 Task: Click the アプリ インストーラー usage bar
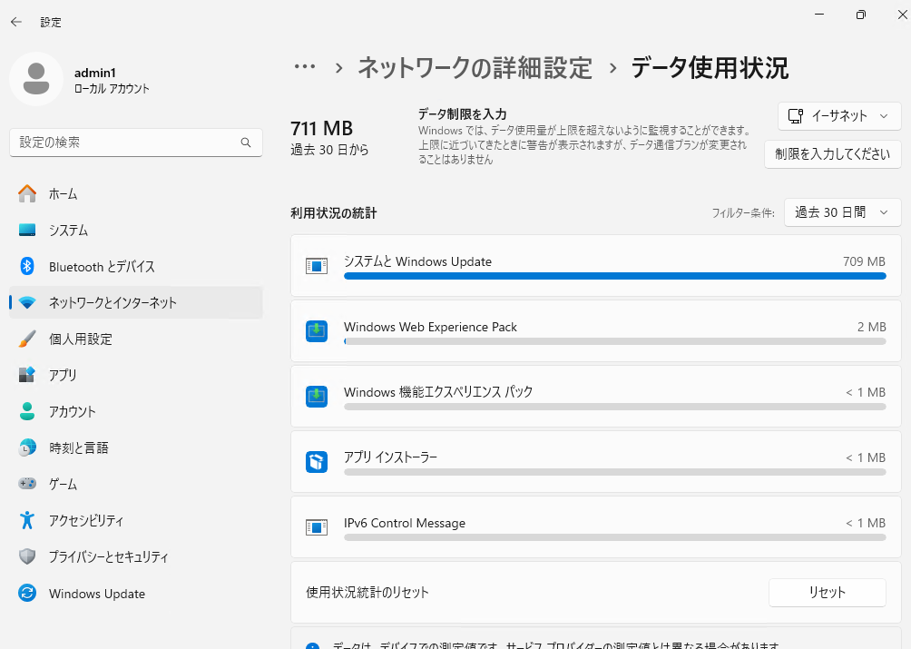coord(614,472)
